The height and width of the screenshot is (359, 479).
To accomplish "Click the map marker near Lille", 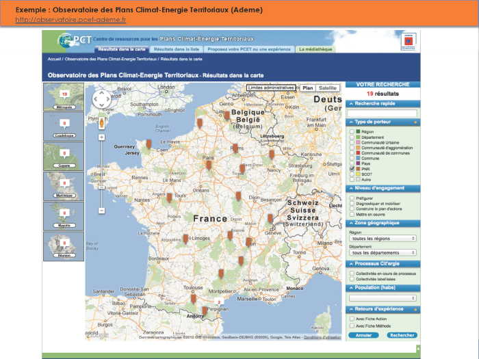I will tap(226, 116).
